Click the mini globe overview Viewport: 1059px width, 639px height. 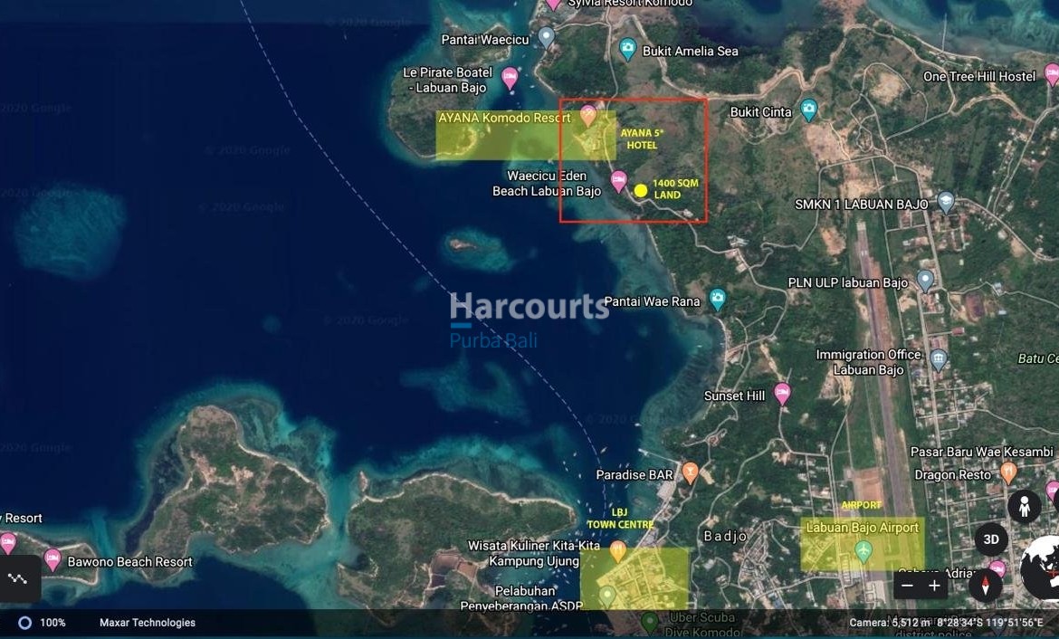(x=1041, y=568)
